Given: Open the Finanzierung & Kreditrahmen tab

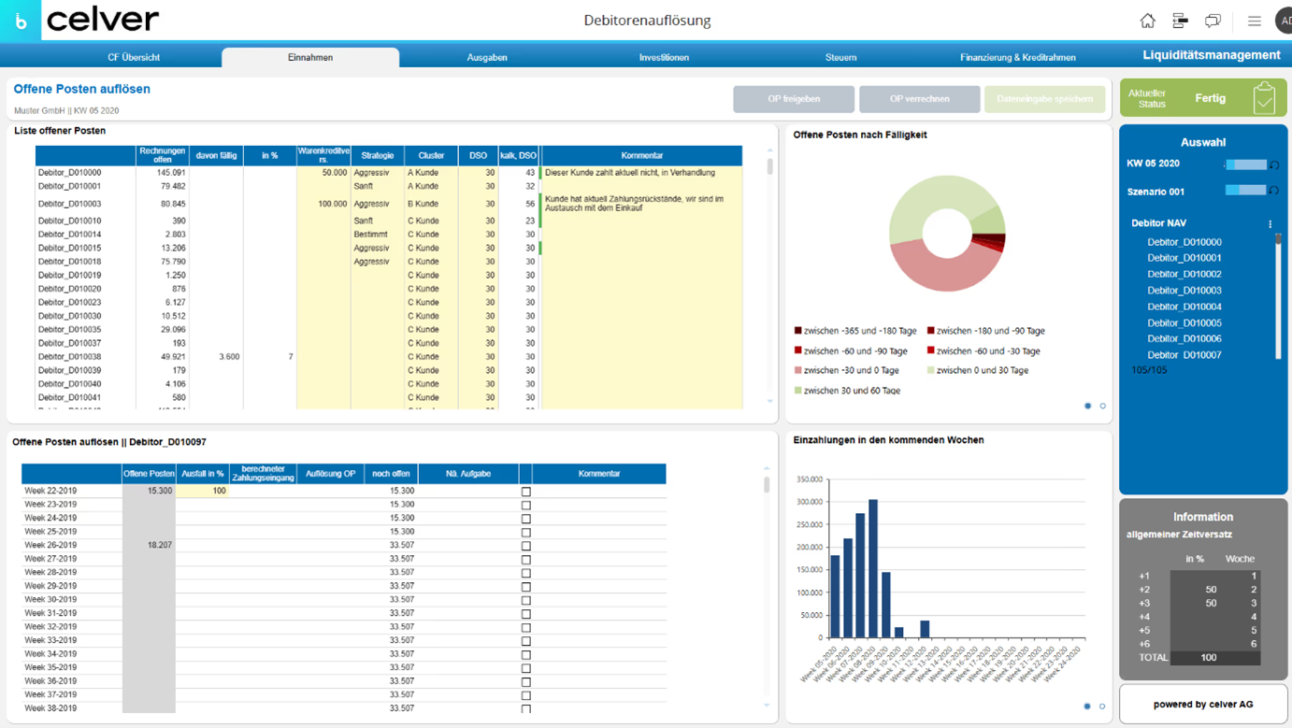Looking at the screenshot, I should 1017,58.
